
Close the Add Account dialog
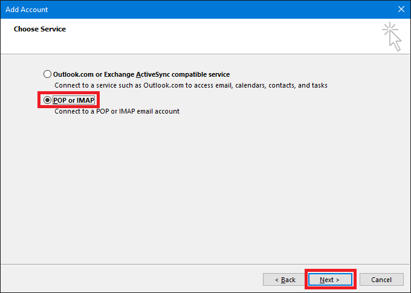tap(401, 9)
